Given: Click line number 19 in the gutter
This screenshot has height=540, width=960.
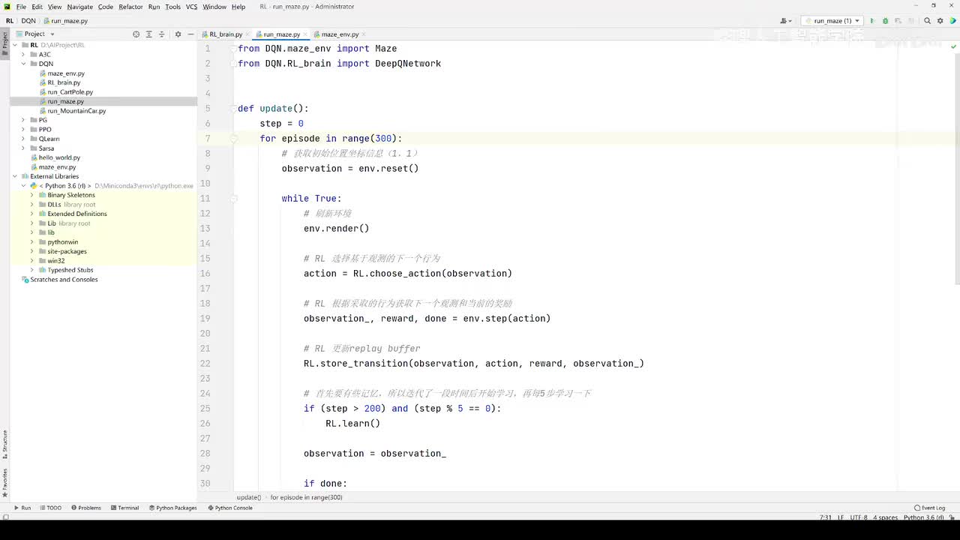Looking at the screenshot, I should click(x=205, y=319).
